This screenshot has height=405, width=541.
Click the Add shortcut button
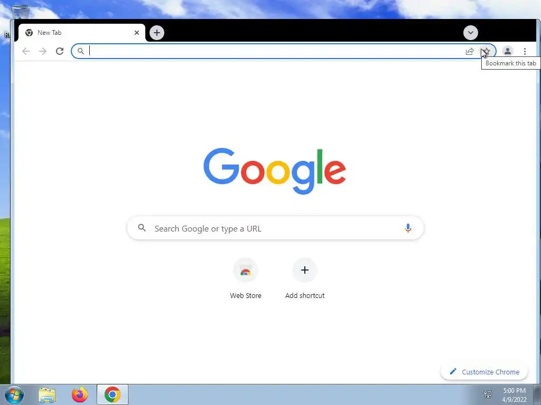[x=305, y=279]
